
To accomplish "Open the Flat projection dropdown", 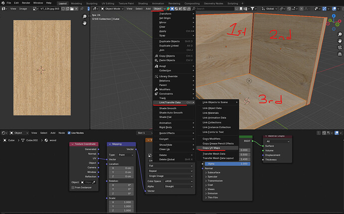I will tap(170, 166).
